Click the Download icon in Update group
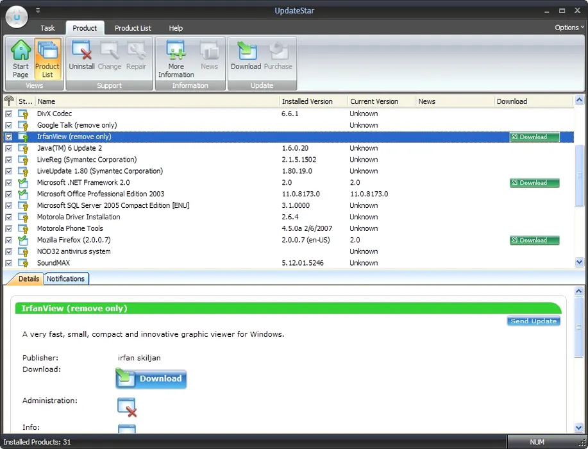 pyautogui.click(x=246, y=56)
